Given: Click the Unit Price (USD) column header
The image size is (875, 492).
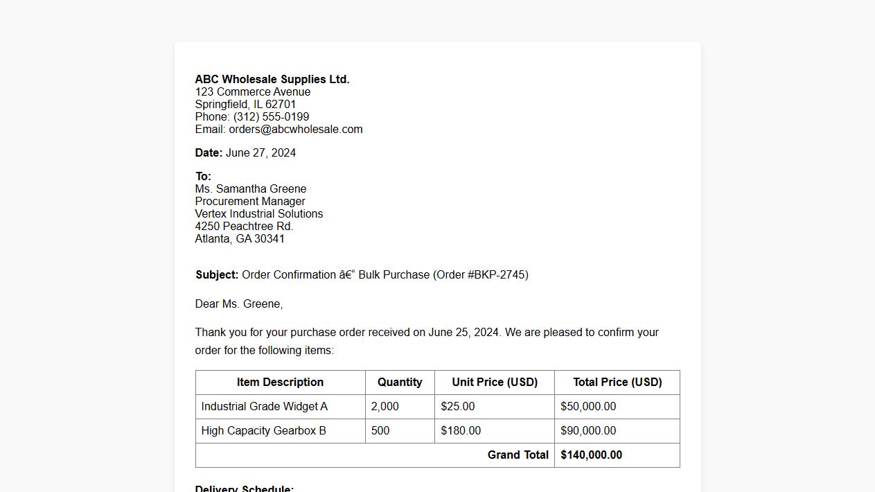Looking at the screenshot, I should point(495,383).
